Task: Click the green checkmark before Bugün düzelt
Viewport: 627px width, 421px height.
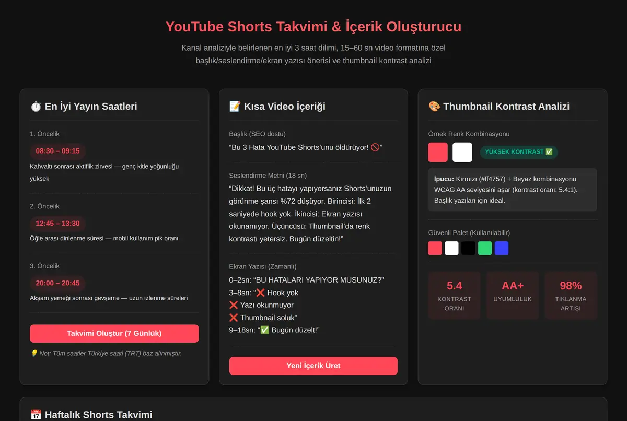Action: (x=264, y=330)
